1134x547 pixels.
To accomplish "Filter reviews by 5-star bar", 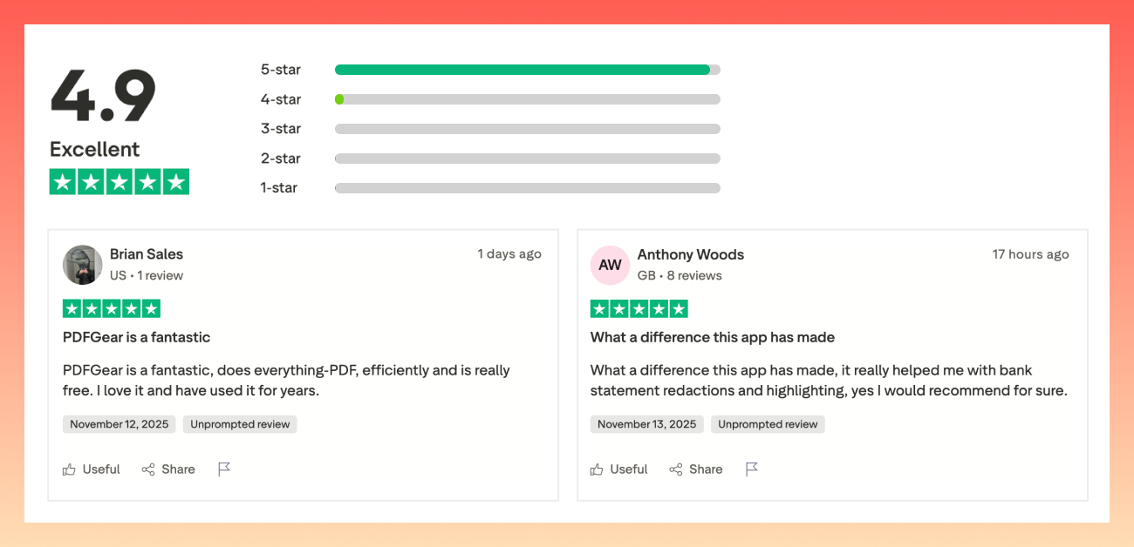I will click(x=527, y=70).
